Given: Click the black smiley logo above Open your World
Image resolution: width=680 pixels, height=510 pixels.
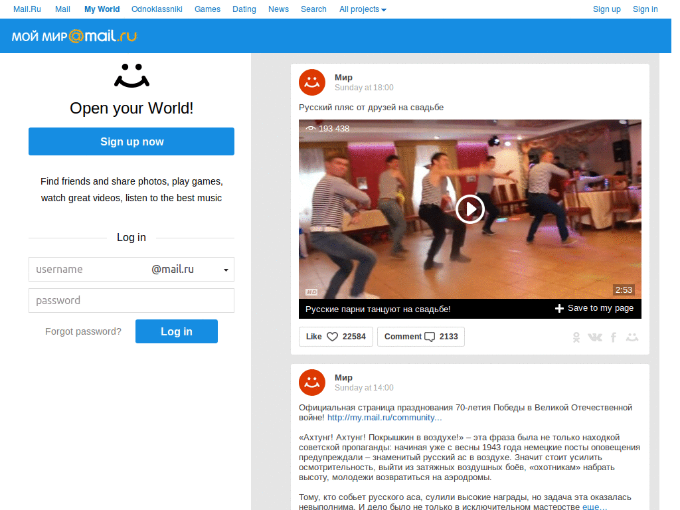Looking at the screenshot, I should coord(132,76).
